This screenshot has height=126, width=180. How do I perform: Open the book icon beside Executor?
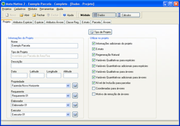click(75, 114)
